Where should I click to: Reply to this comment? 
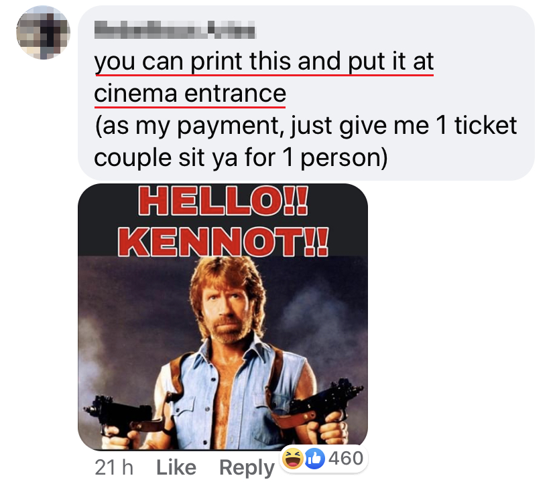[247, 467]
